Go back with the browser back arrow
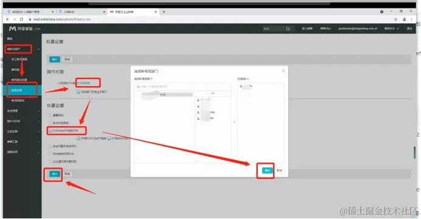 tap(7, 19)
